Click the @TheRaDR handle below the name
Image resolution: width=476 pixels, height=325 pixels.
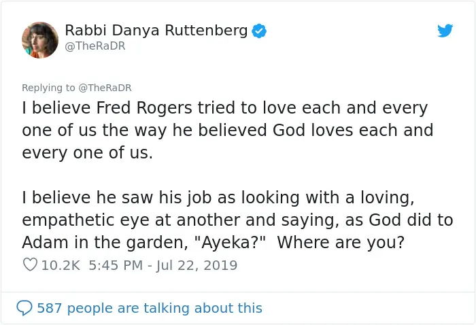[95, 46]
